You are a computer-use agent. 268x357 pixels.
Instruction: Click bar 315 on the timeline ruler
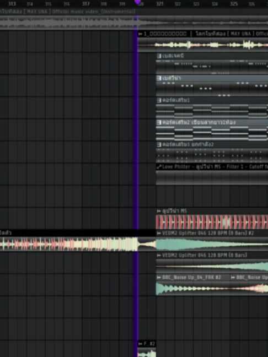point(48,4)
